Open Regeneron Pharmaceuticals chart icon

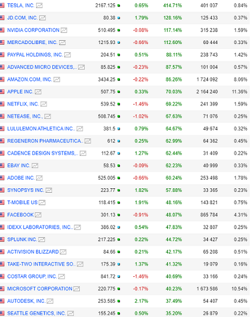[x=88, y=141]
